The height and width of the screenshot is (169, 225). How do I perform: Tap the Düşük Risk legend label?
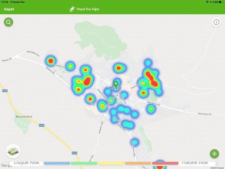point(27,162)
